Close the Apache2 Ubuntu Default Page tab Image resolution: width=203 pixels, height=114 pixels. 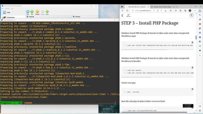click(174, 7)
